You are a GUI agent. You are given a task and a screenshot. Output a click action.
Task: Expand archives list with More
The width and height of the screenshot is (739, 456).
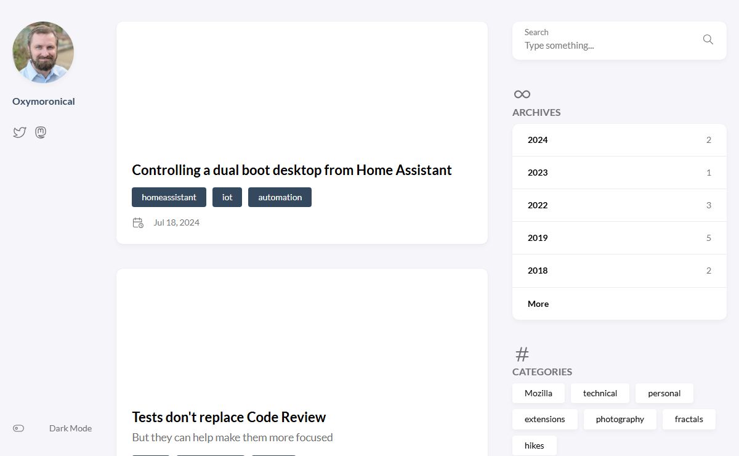click(538, 304)
